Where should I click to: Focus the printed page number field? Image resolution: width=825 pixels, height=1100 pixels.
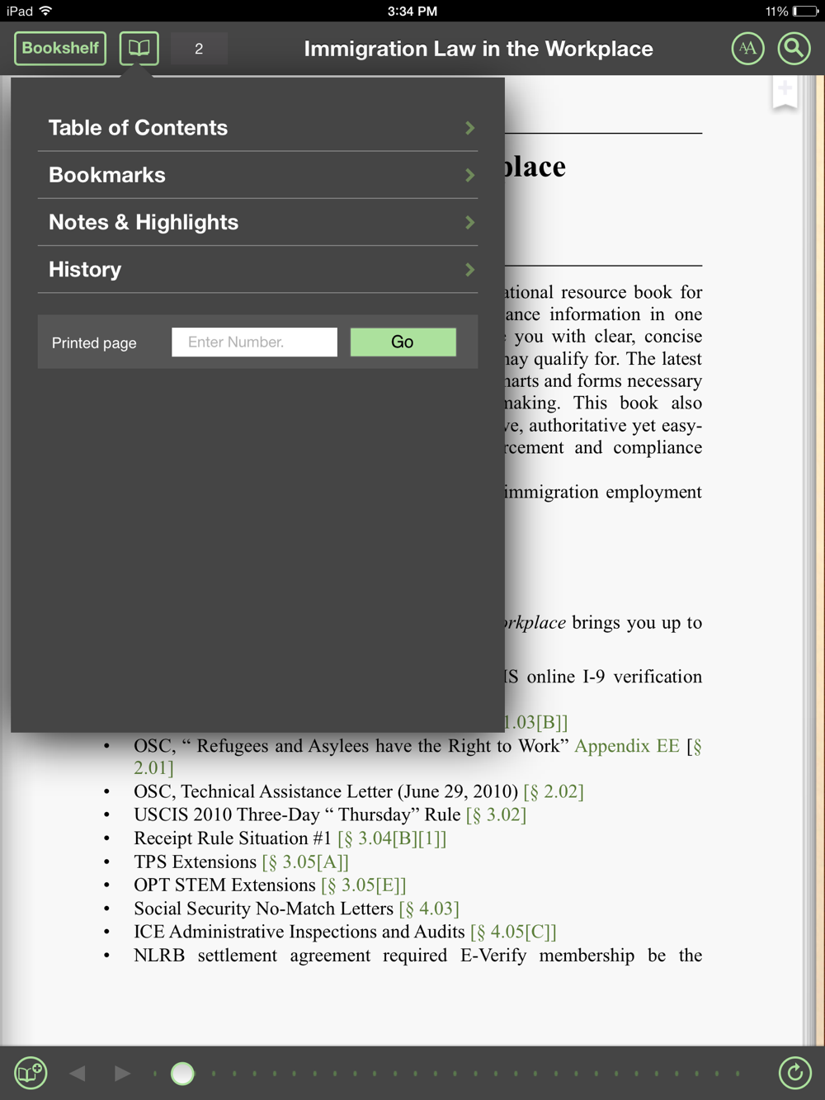point(254,342)
